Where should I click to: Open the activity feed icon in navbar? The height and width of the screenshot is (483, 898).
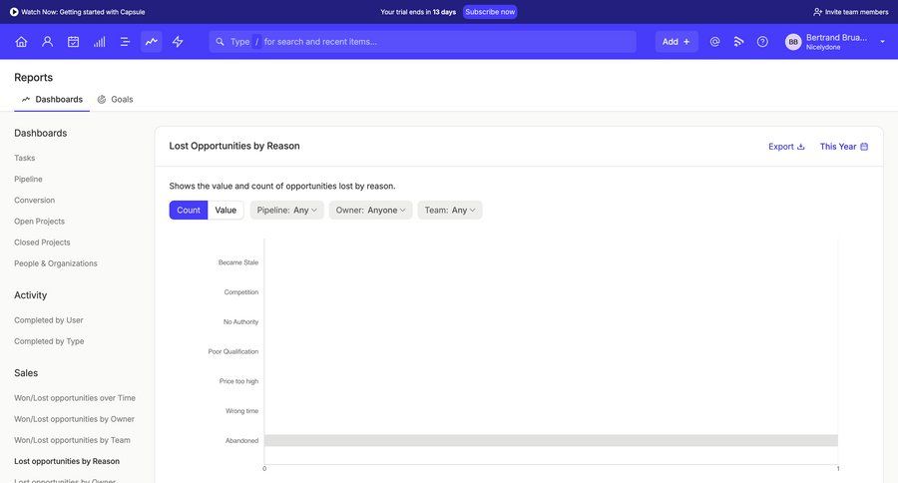(x=738, y=42)
